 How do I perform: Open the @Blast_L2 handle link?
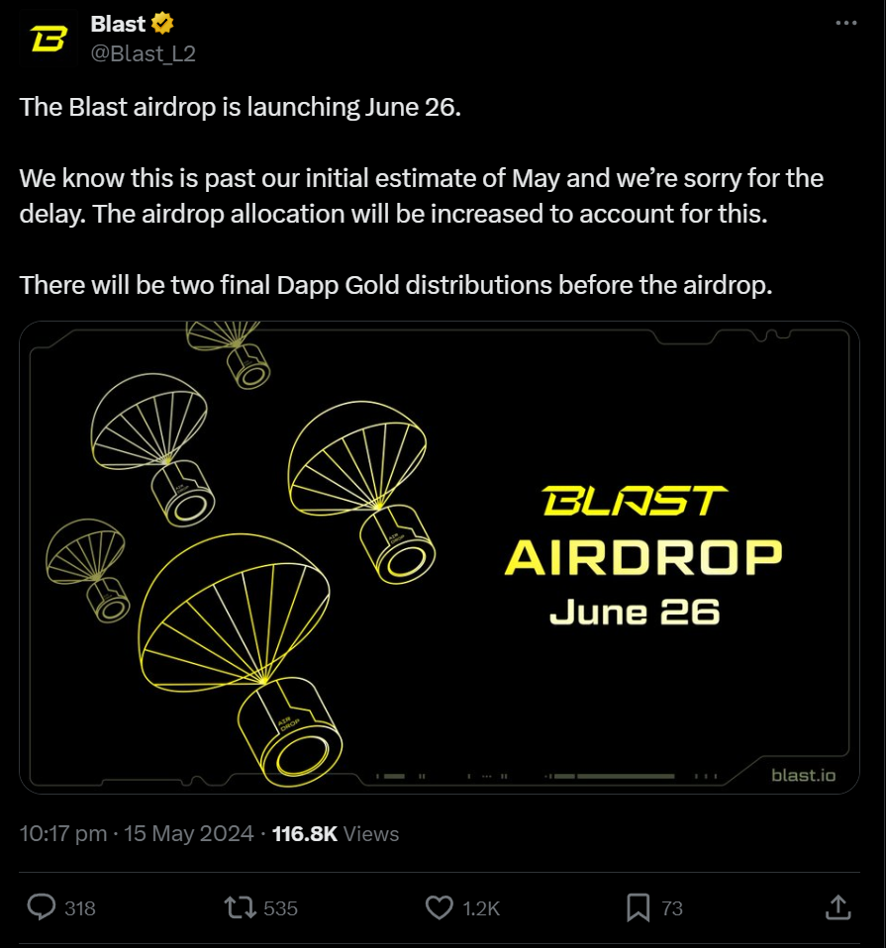144,53
